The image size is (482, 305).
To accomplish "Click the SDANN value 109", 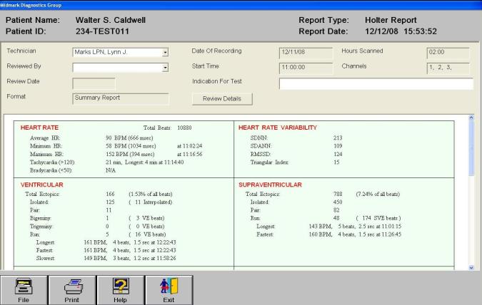I will coord(338,146).
